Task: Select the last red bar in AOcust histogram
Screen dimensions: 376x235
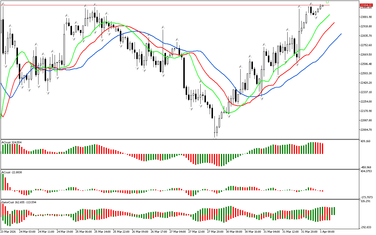Action: [x=322, y=148]
